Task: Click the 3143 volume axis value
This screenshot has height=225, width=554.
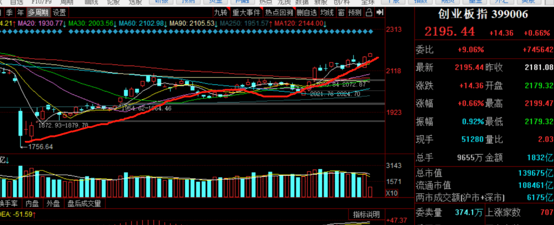Action: [394, 166]
